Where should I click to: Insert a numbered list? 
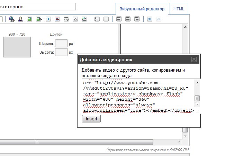pos(97,19)
